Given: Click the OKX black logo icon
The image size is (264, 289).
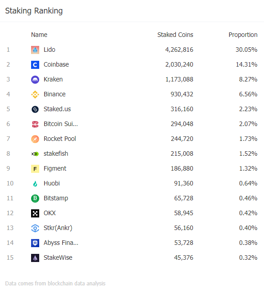Looking at the screenshot, I should click(35, 213).
